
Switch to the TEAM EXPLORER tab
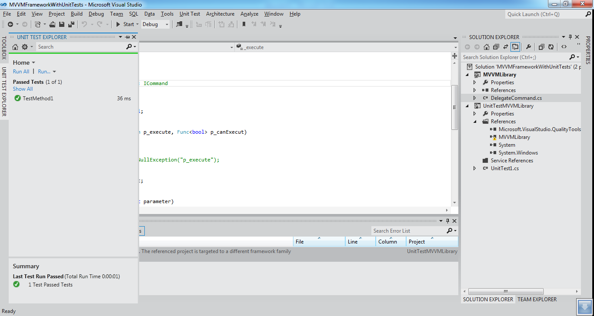coord(537,299)
